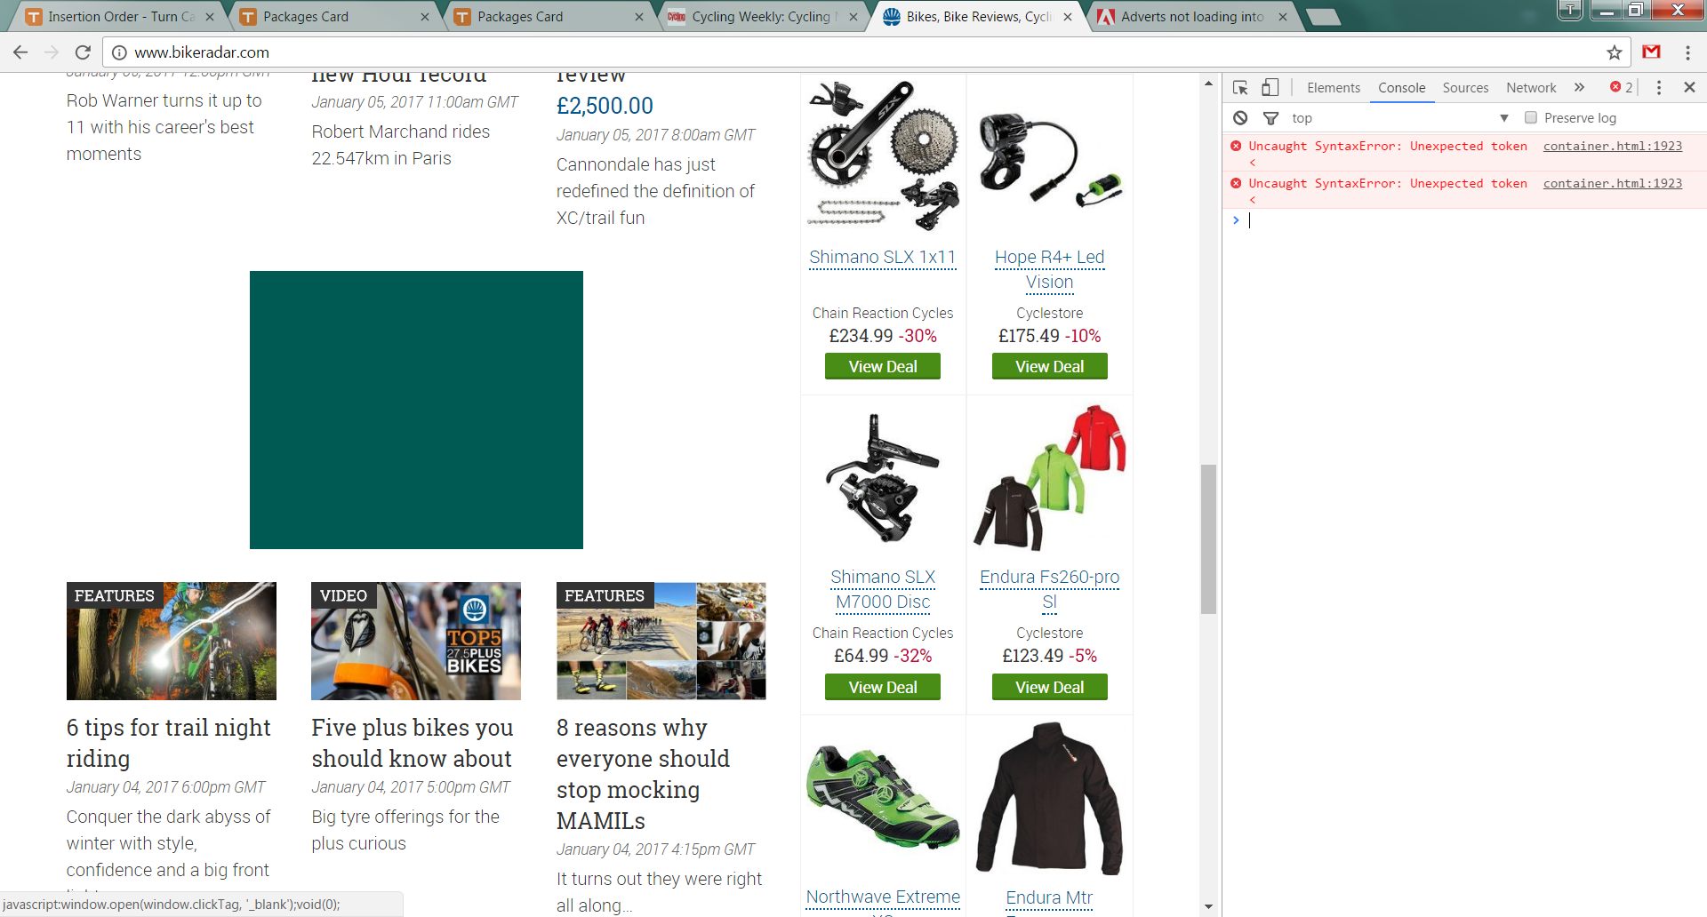Click the Shimano SLX groupset product image

(883, 155)
